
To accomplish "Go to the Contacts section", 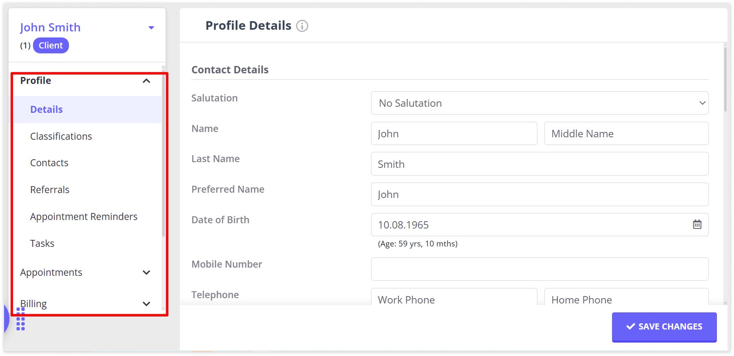I will [x=49, y=163].
